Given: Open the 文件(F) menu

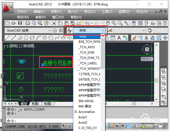Looking at the screenshot, I should pyautogui.click(x=22, y=12).
